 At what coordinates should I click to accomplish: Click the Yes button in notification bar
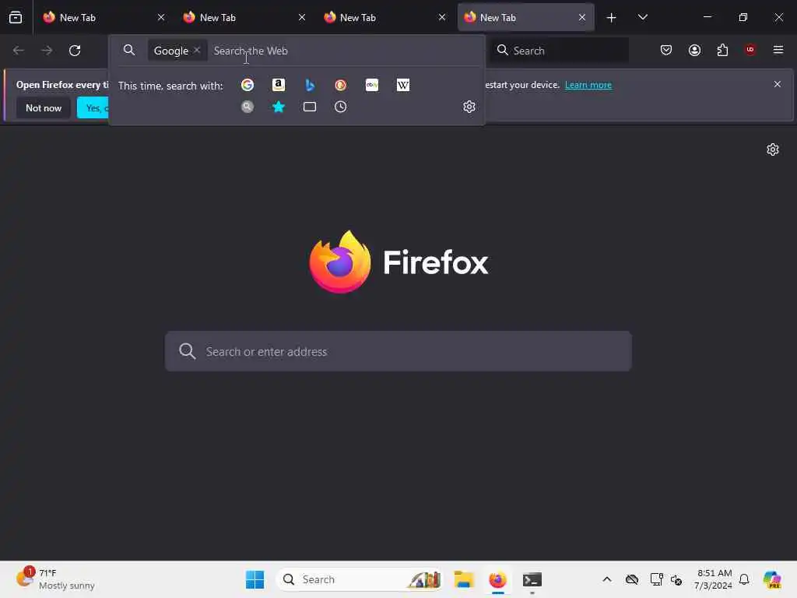click(93, 107)
